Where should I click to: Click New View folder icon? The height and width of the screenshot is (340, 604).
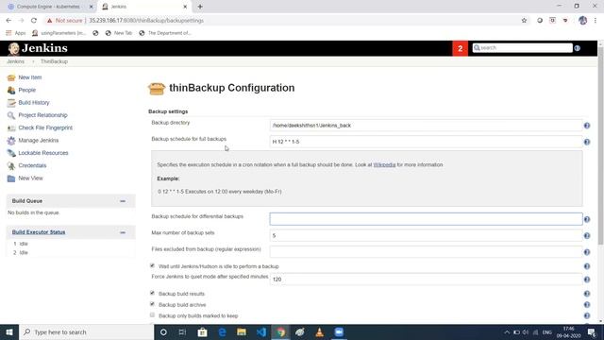[11, 178]
